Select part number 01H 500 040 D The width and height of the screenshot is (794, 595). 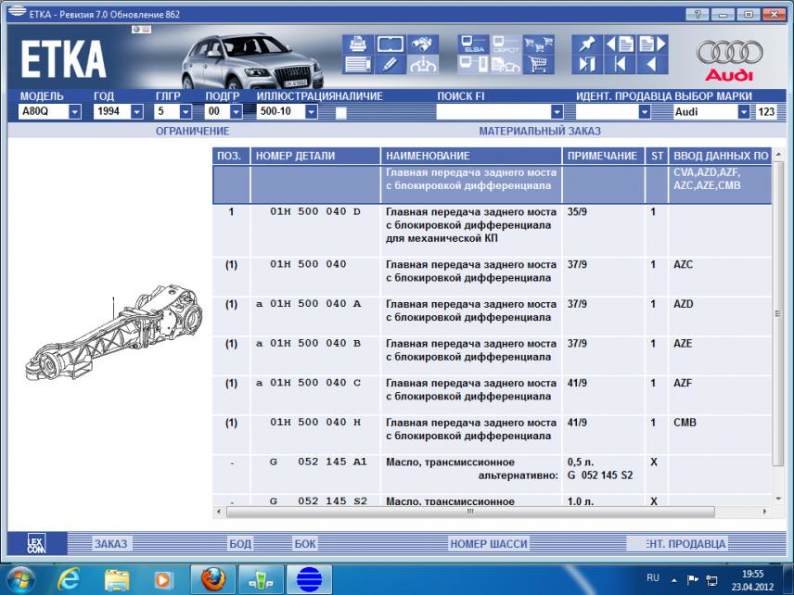coord(315,211)
